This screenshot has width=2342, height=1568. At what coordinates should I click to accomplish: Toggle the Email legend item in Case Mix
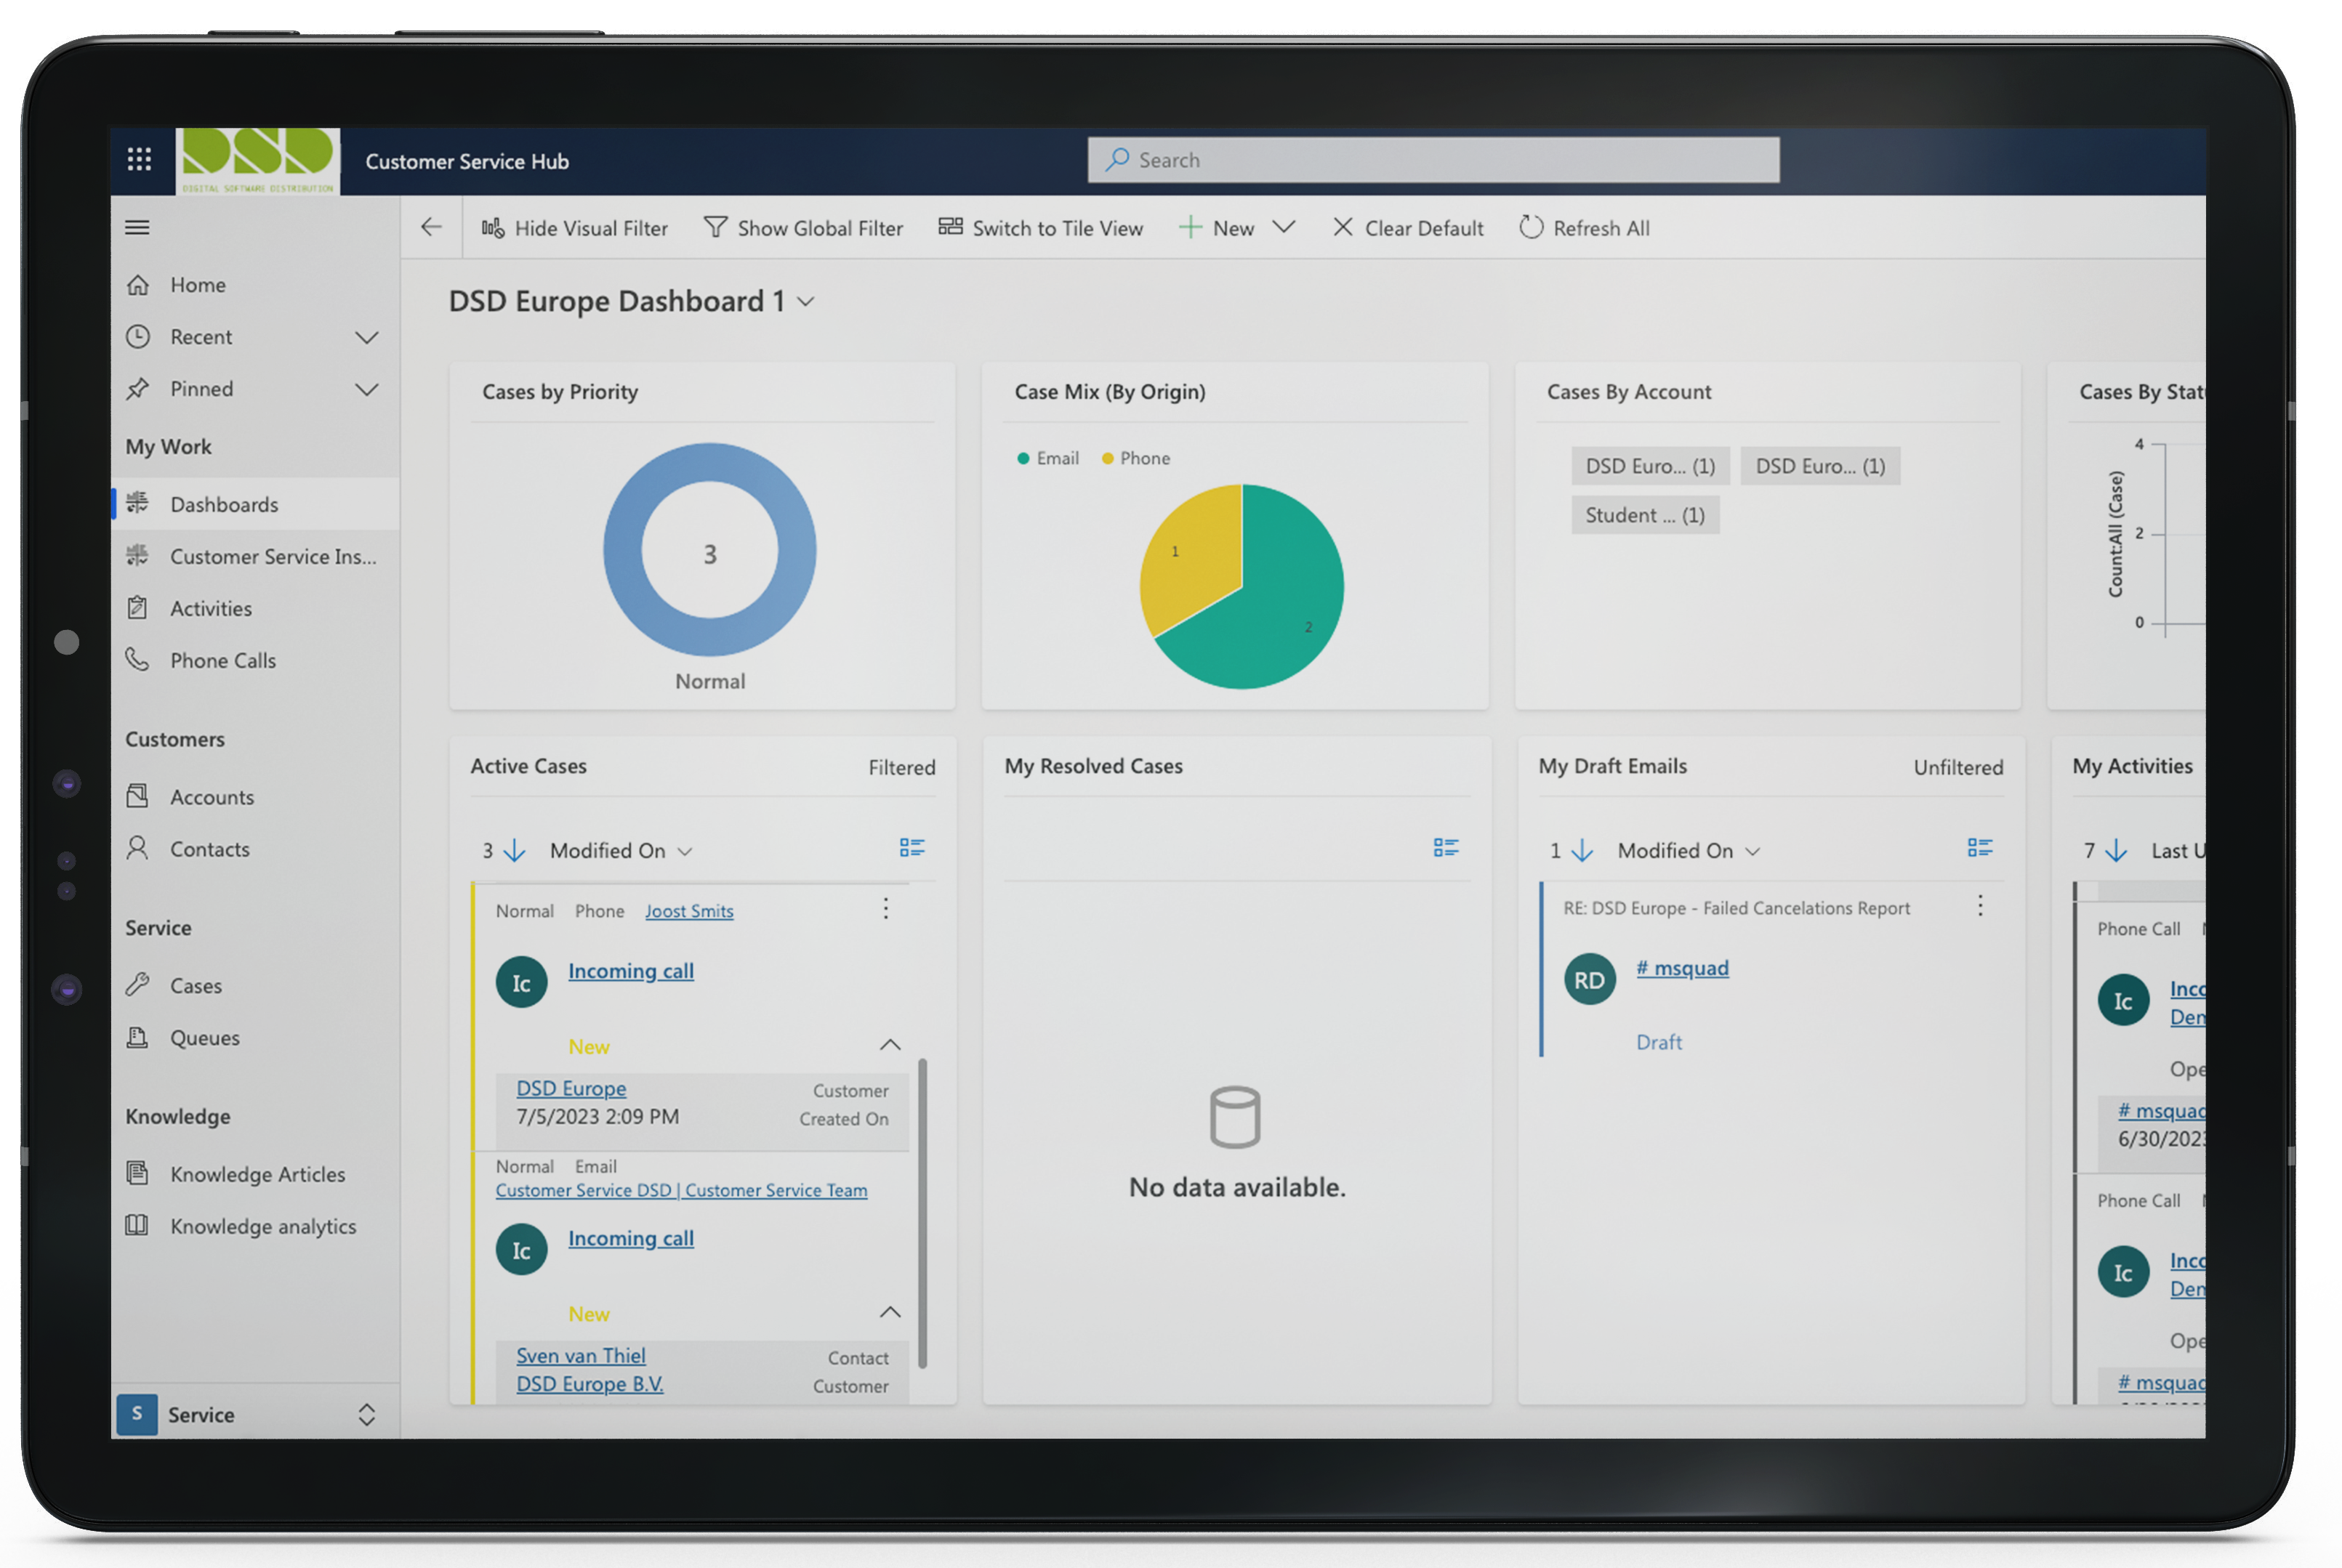(1048, 458)
